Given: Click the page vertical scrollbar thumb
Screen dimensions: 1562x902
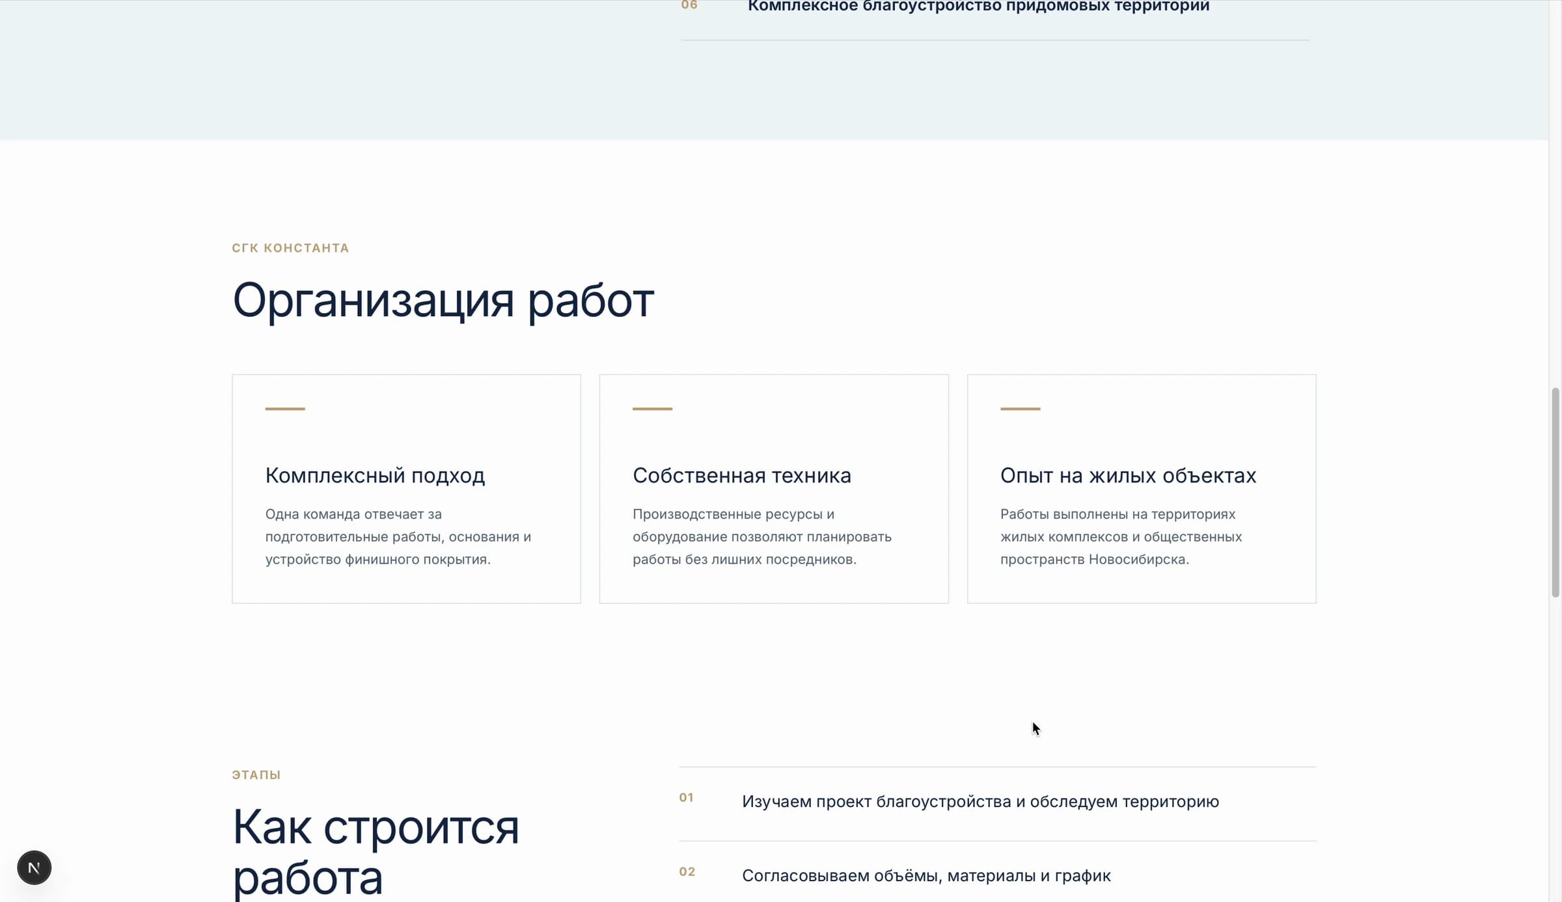Looking at the screenshot, I should coord(1555,492).
